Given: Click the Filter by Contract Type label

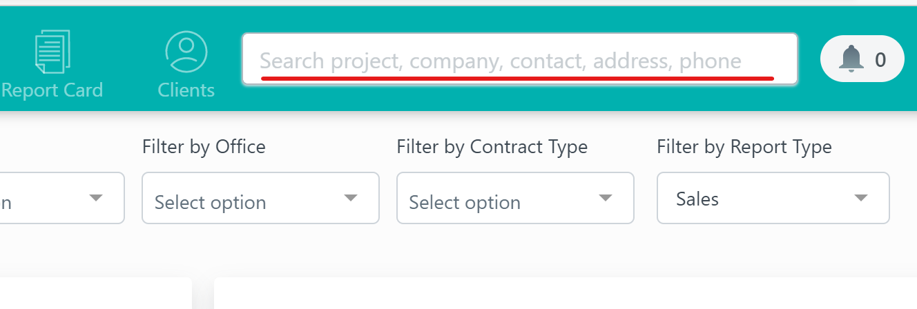Looking at the screenshot, I should 492,146.
